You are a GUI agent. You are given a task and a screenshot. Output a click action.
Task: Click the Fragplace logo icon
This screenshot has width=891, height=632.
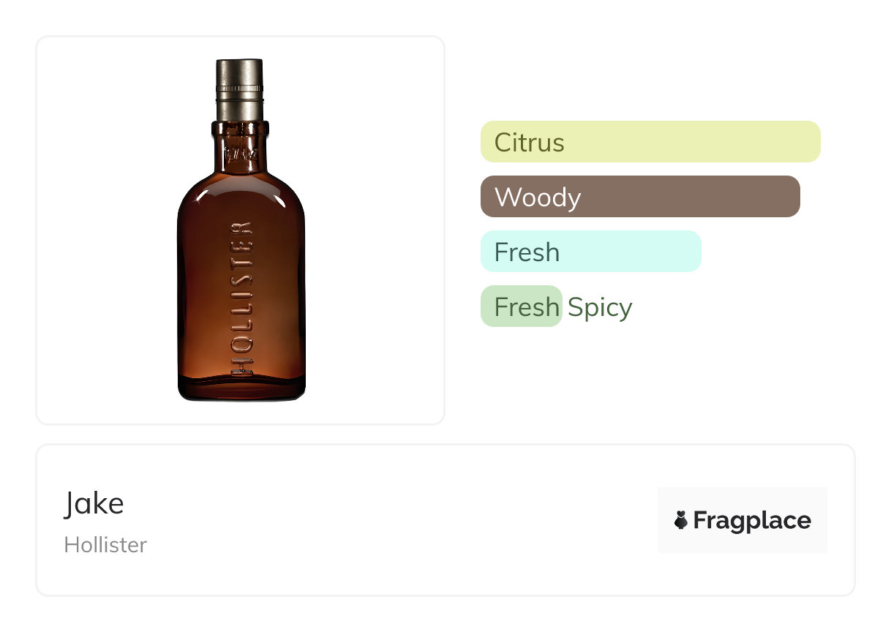point(681,520)
